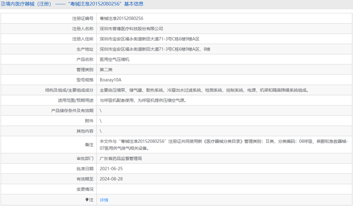Click the product name 医用空气压缩机

pyautogui.click(x=115, y=59)
